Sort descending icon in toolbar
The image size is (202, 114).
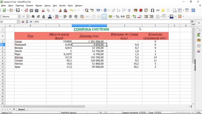click(x=124, y=10)
